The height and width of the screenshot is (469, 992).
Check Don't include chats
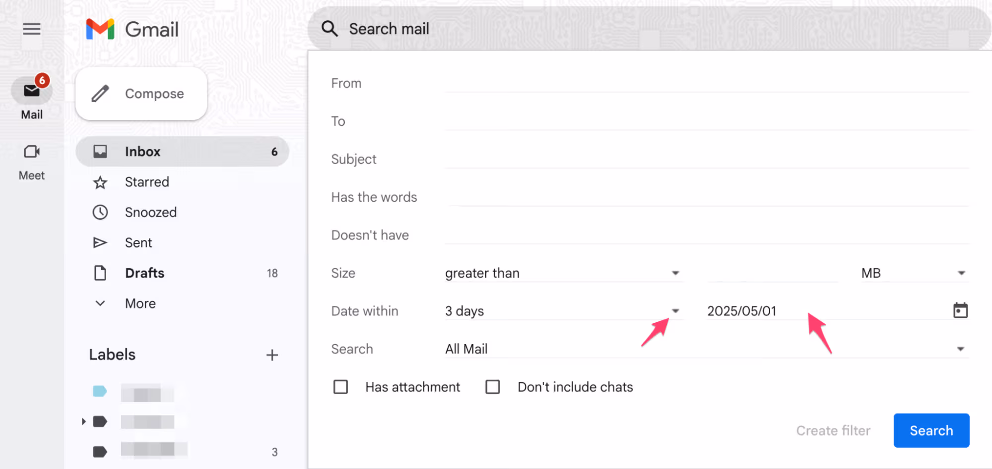pos(493,387)
